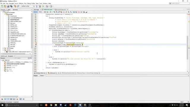Click the Find Selection magnifier in editor toolbar
This screenshot has width=190, height=107.
click(54, 12)
